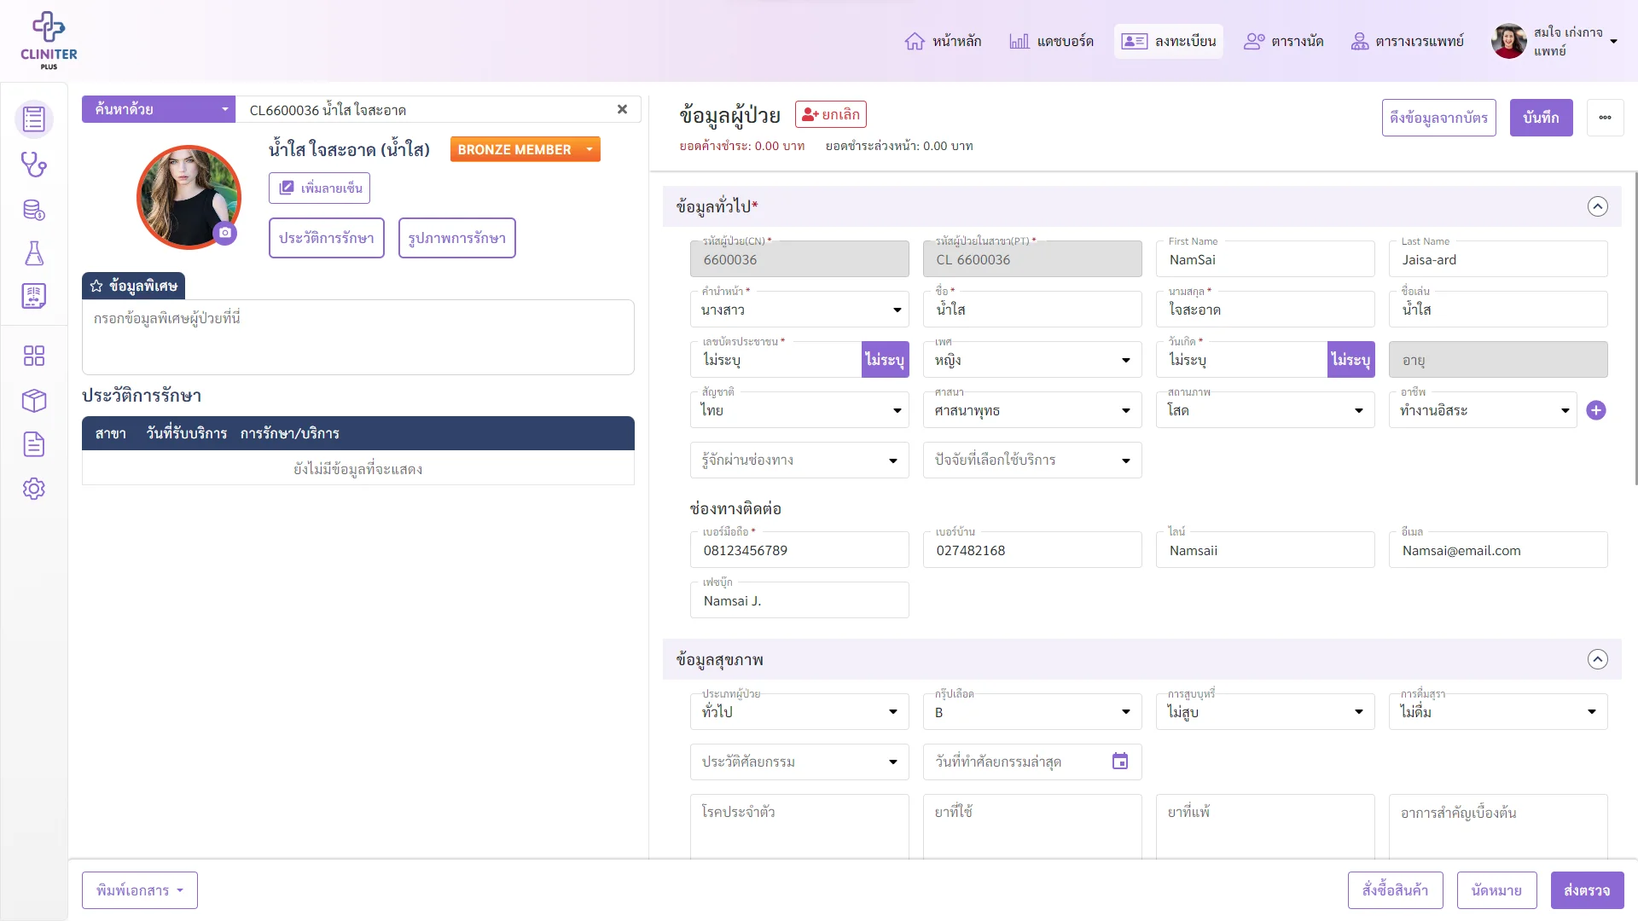Screen dimensions: 1638x921
Task: Open the grid modules sidebar icon
Action: [x=34, y=356]
